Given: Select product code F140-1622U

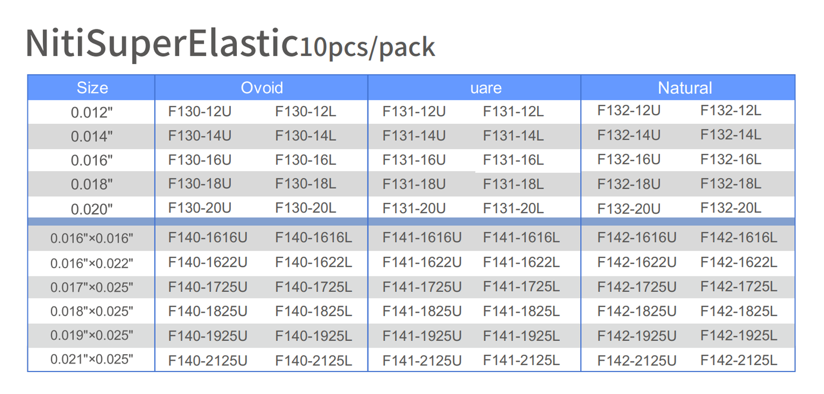Looking at the screenshot, I should (x=207, y=262).
